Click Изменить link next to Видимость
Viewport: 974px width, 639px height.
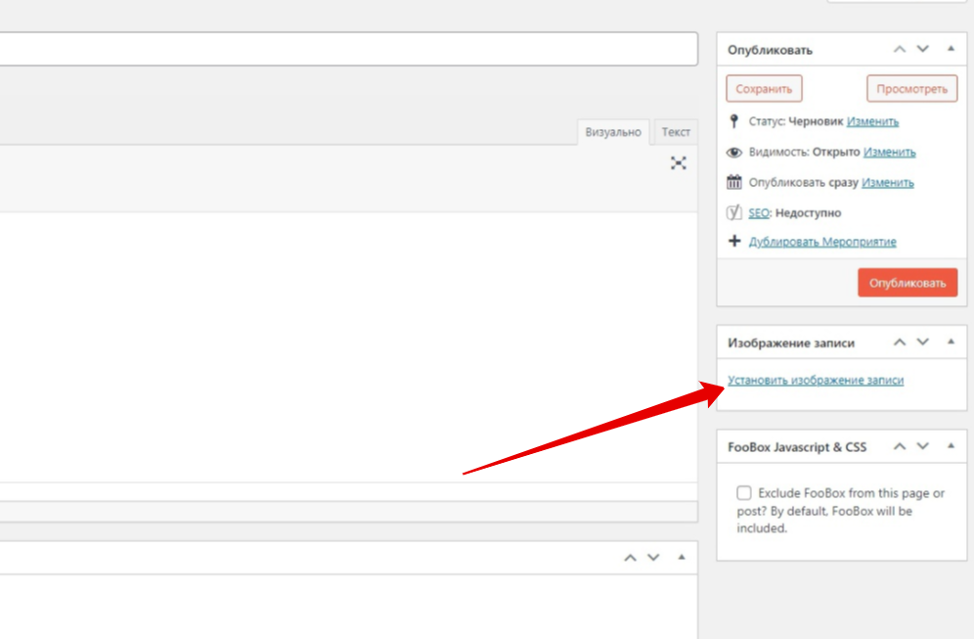point(890,152)
